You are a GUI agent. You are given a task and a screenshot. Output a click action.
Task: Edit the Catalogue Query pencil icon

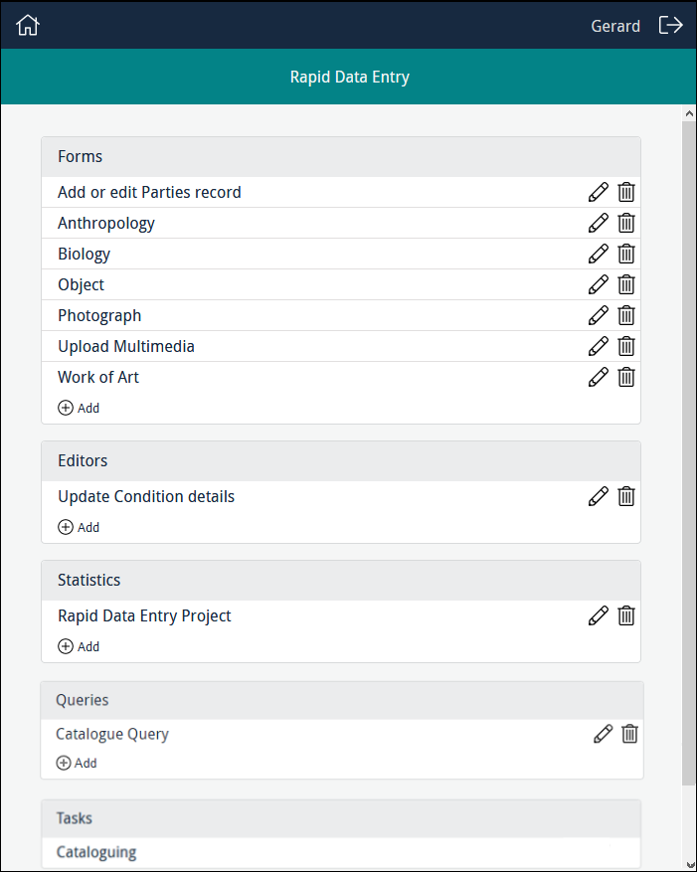(603, 734)
